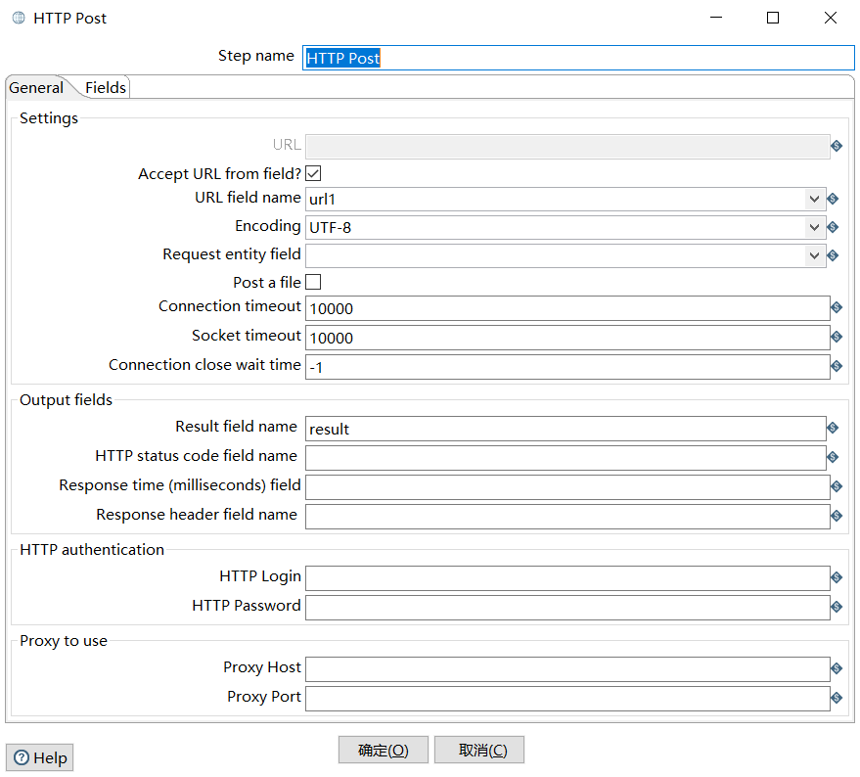Click variable icon next to URL field

coord(836,146)
